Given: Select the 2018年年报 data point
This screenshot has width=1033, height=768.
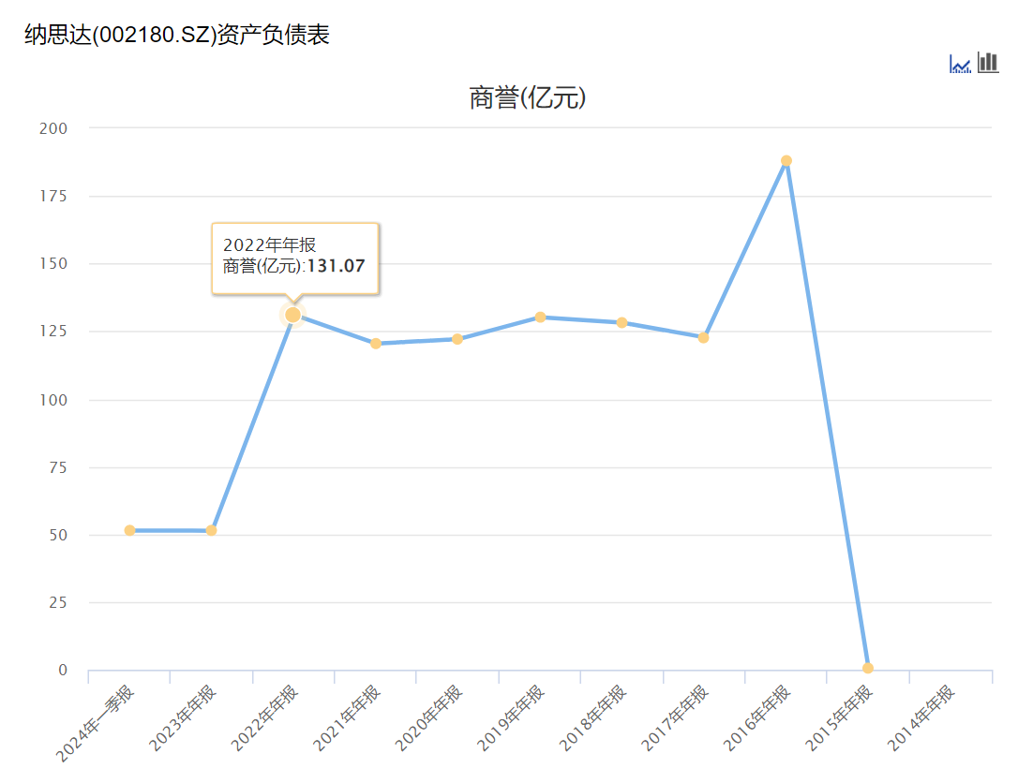Looking at the screenshot, I should coord(621,322).
